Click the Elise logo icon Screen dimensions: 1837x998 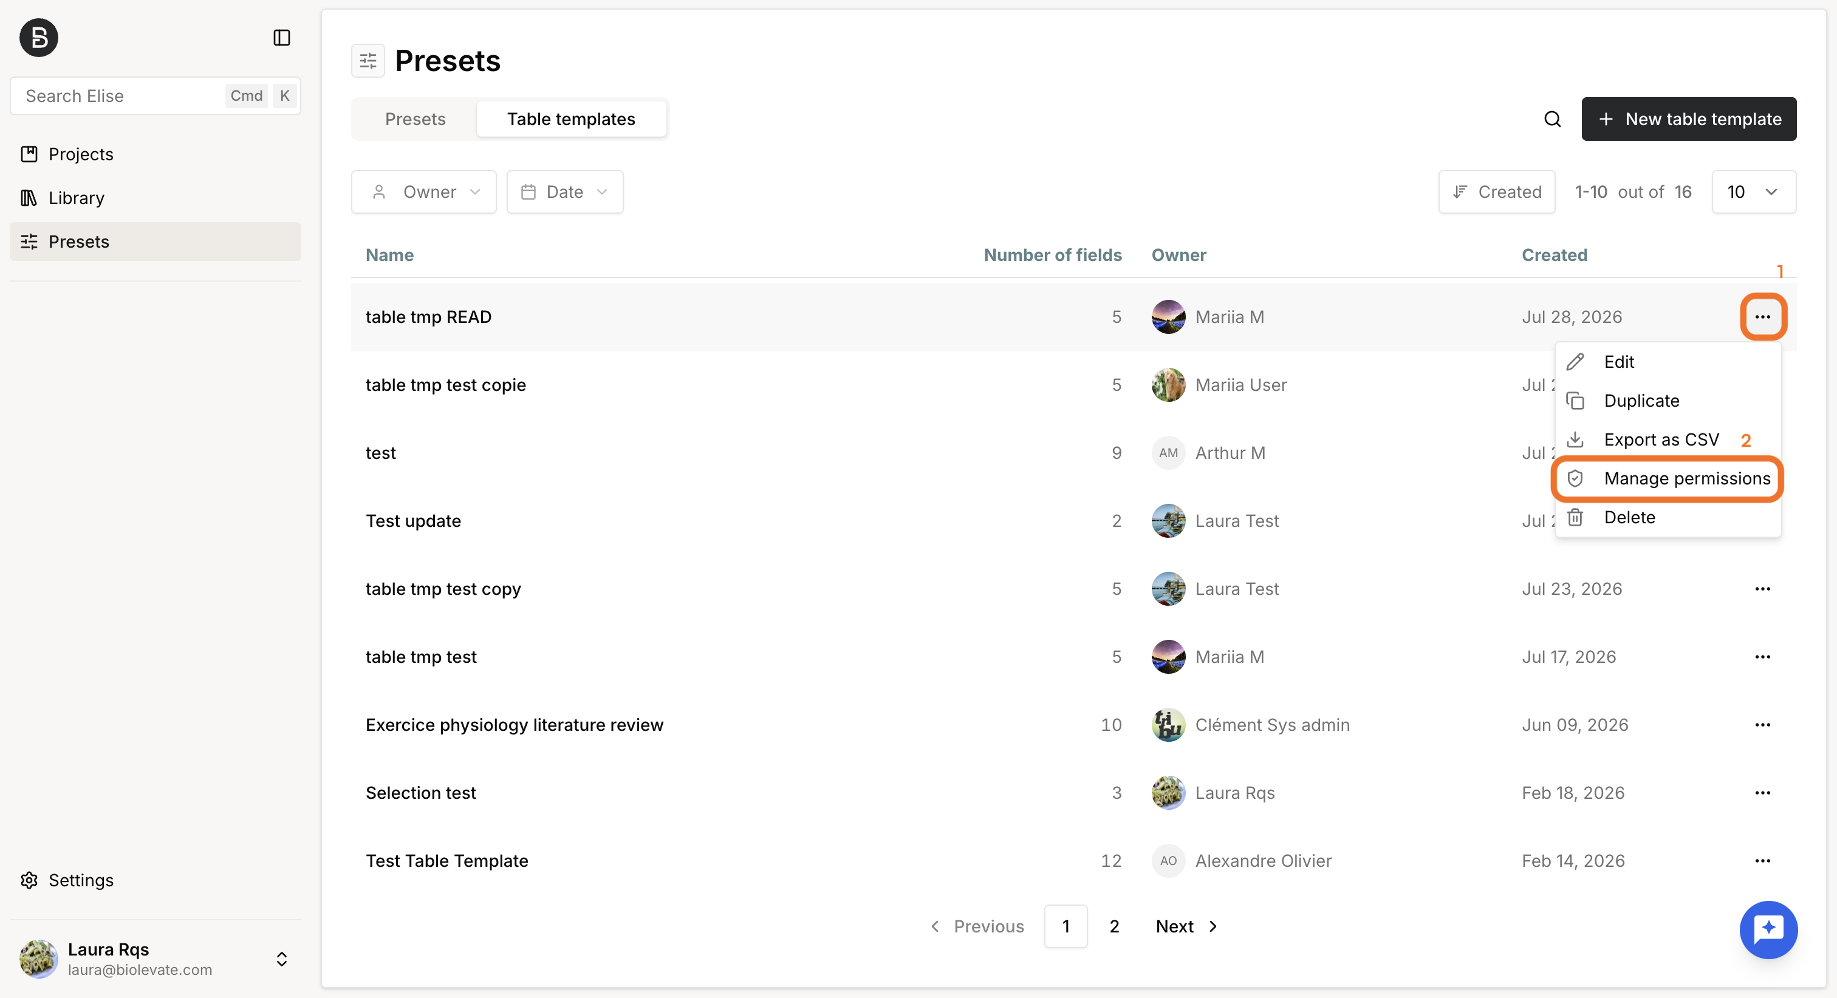pos(38,38)
